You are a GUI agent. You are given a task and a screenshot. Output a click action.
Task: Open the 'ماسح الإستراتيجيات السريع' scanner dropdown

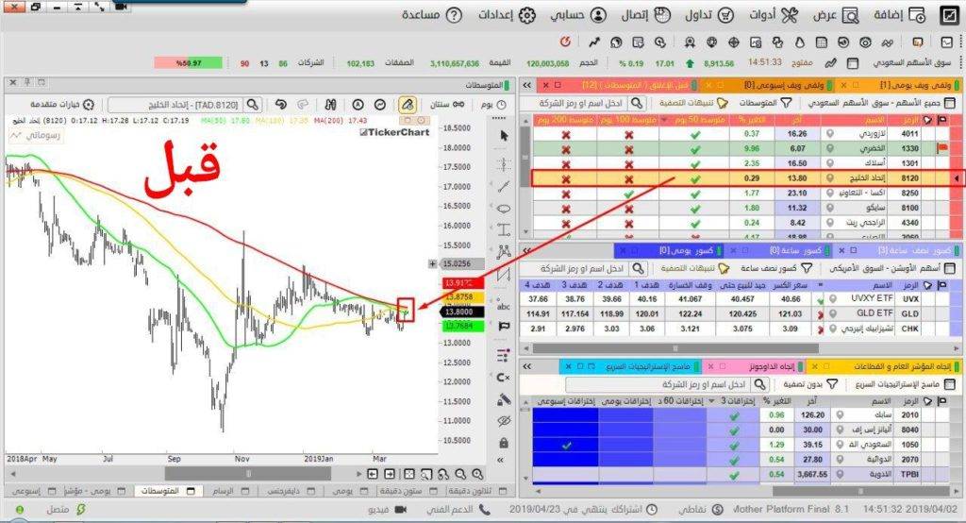pyautogui.click(x=906, y=384)
